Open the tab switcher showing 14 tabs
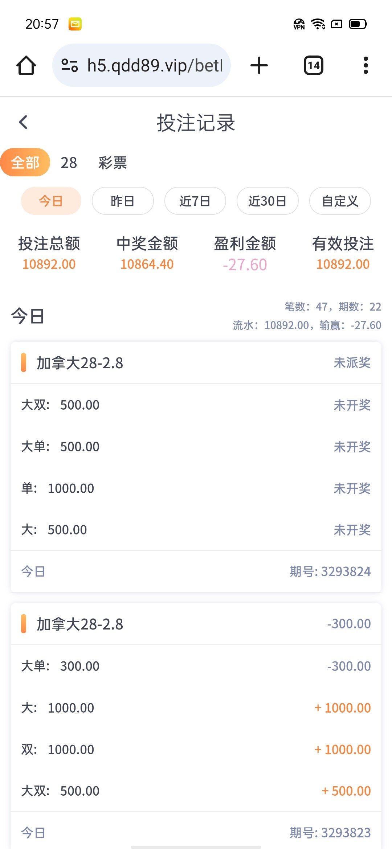The height and width of the screenshot is (849, 392). click(x=313, y=66)
